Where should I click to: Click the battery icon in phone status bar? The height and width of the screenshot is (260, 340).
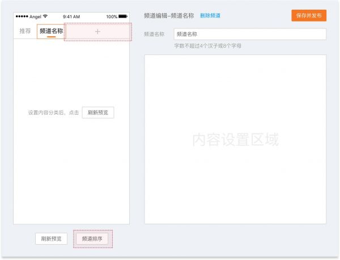(123, 16)
